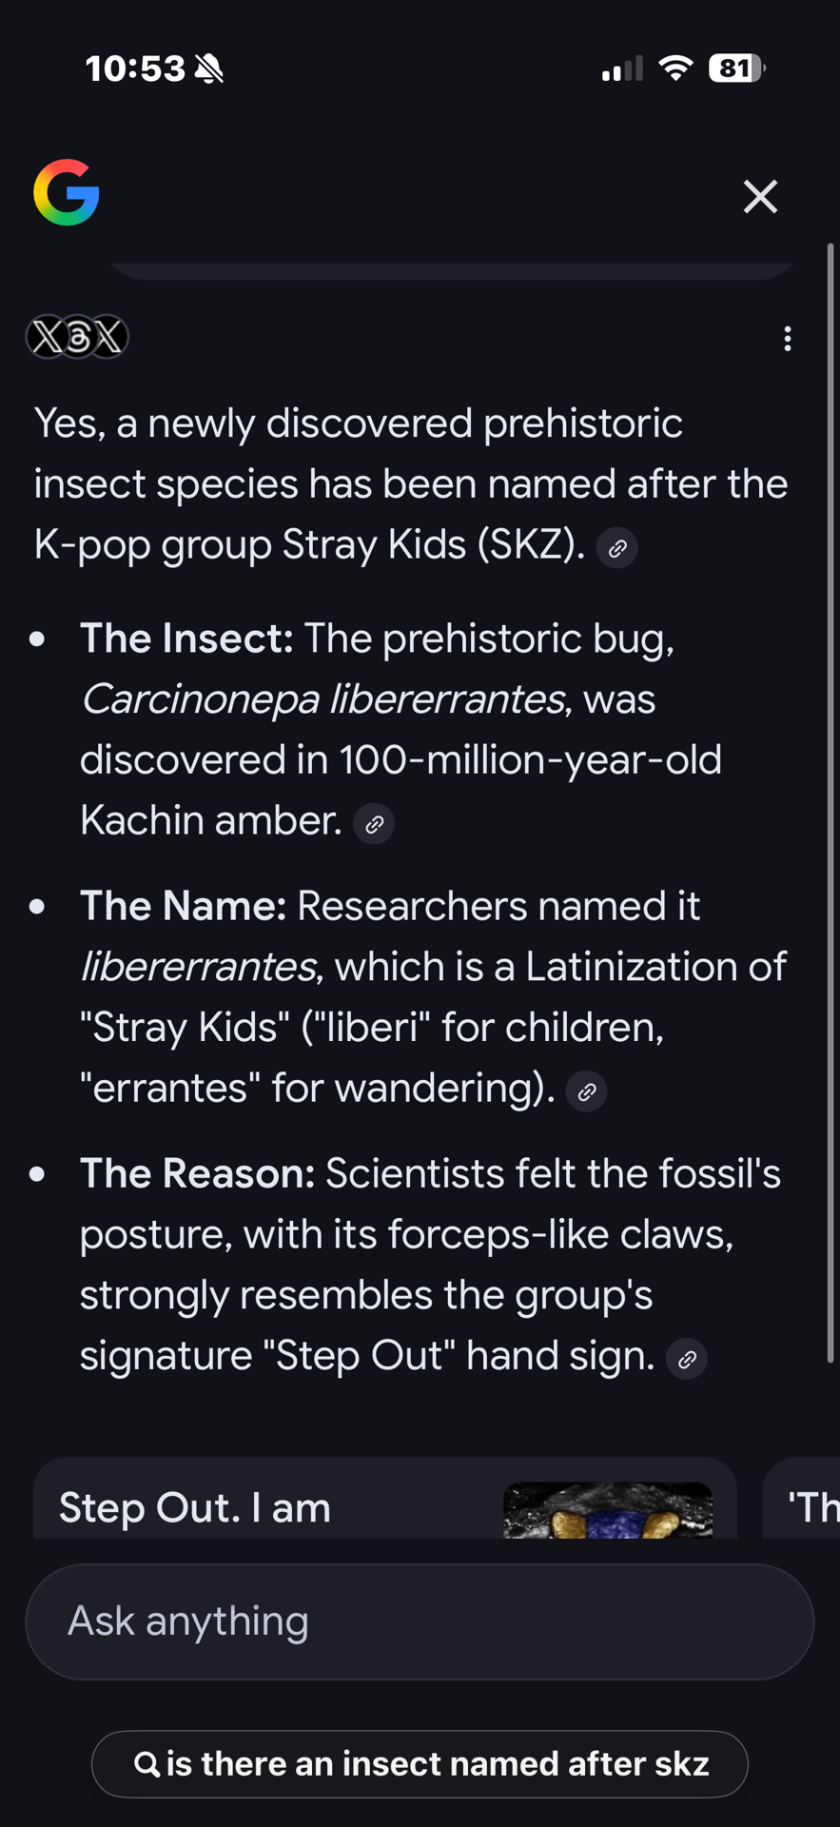840x1827 pixels.
Task: Open source link after "for wandering)."
Action: 587,1091
